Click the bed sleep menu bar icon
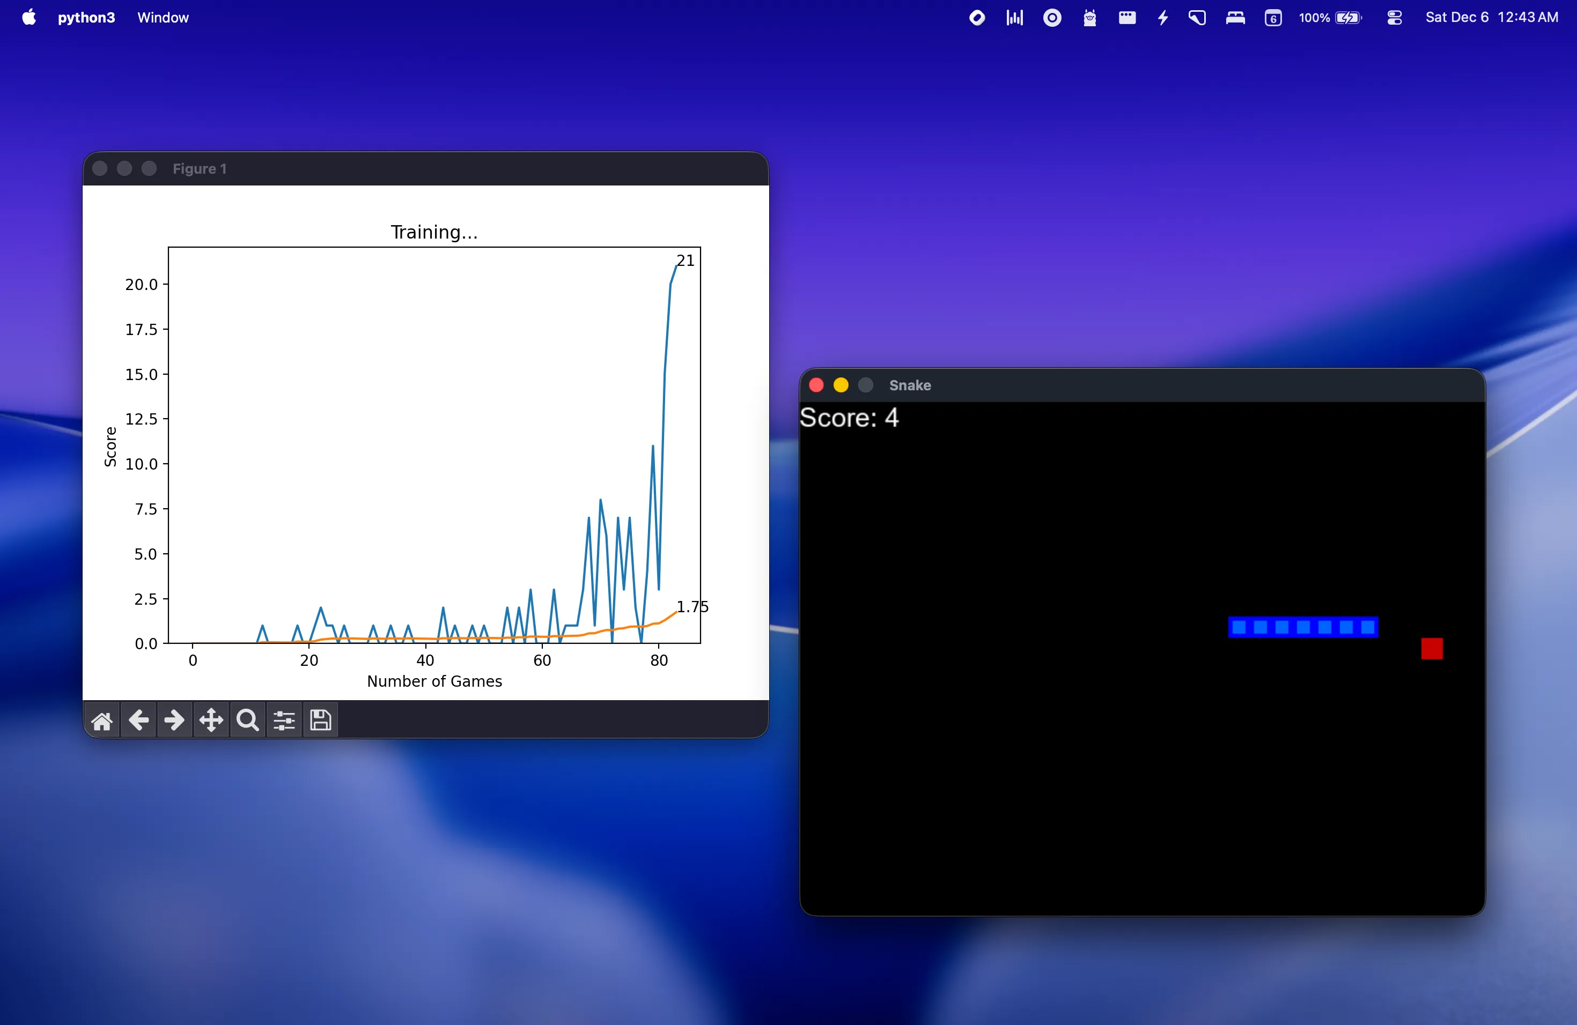 [x=1235, y=18]
